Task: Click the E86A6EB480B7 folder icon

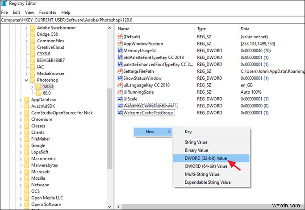Action: (33, 61)
